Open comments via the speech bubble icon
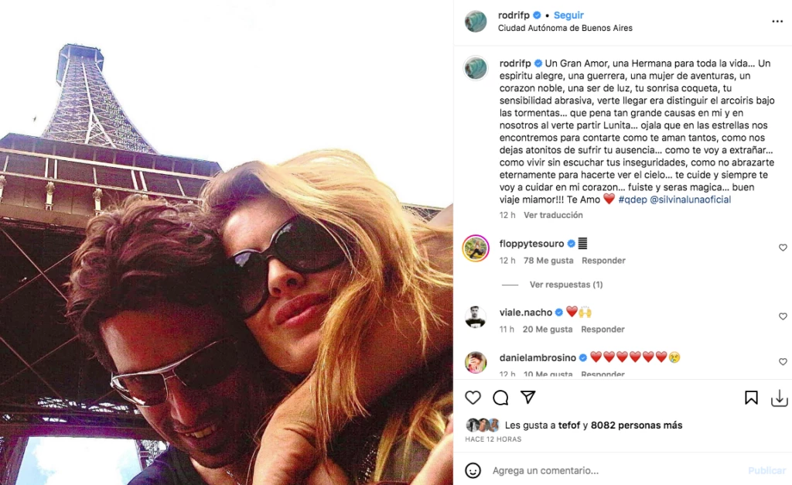 500,398
